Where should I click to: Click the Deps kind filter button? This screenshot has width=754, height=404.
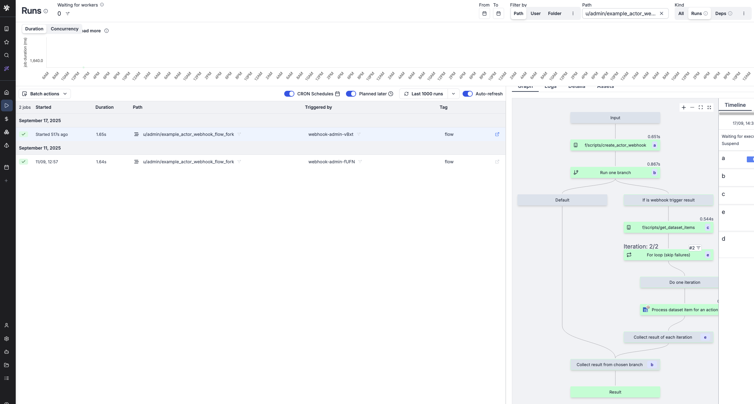click(x=722, y=13)
